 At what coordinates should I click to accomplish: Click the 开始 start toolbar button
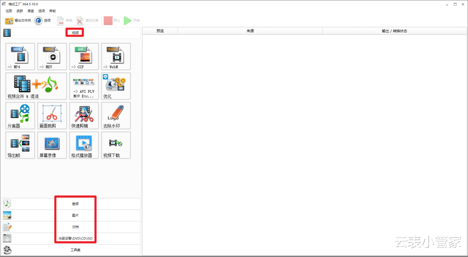click(x=132, y=21)
